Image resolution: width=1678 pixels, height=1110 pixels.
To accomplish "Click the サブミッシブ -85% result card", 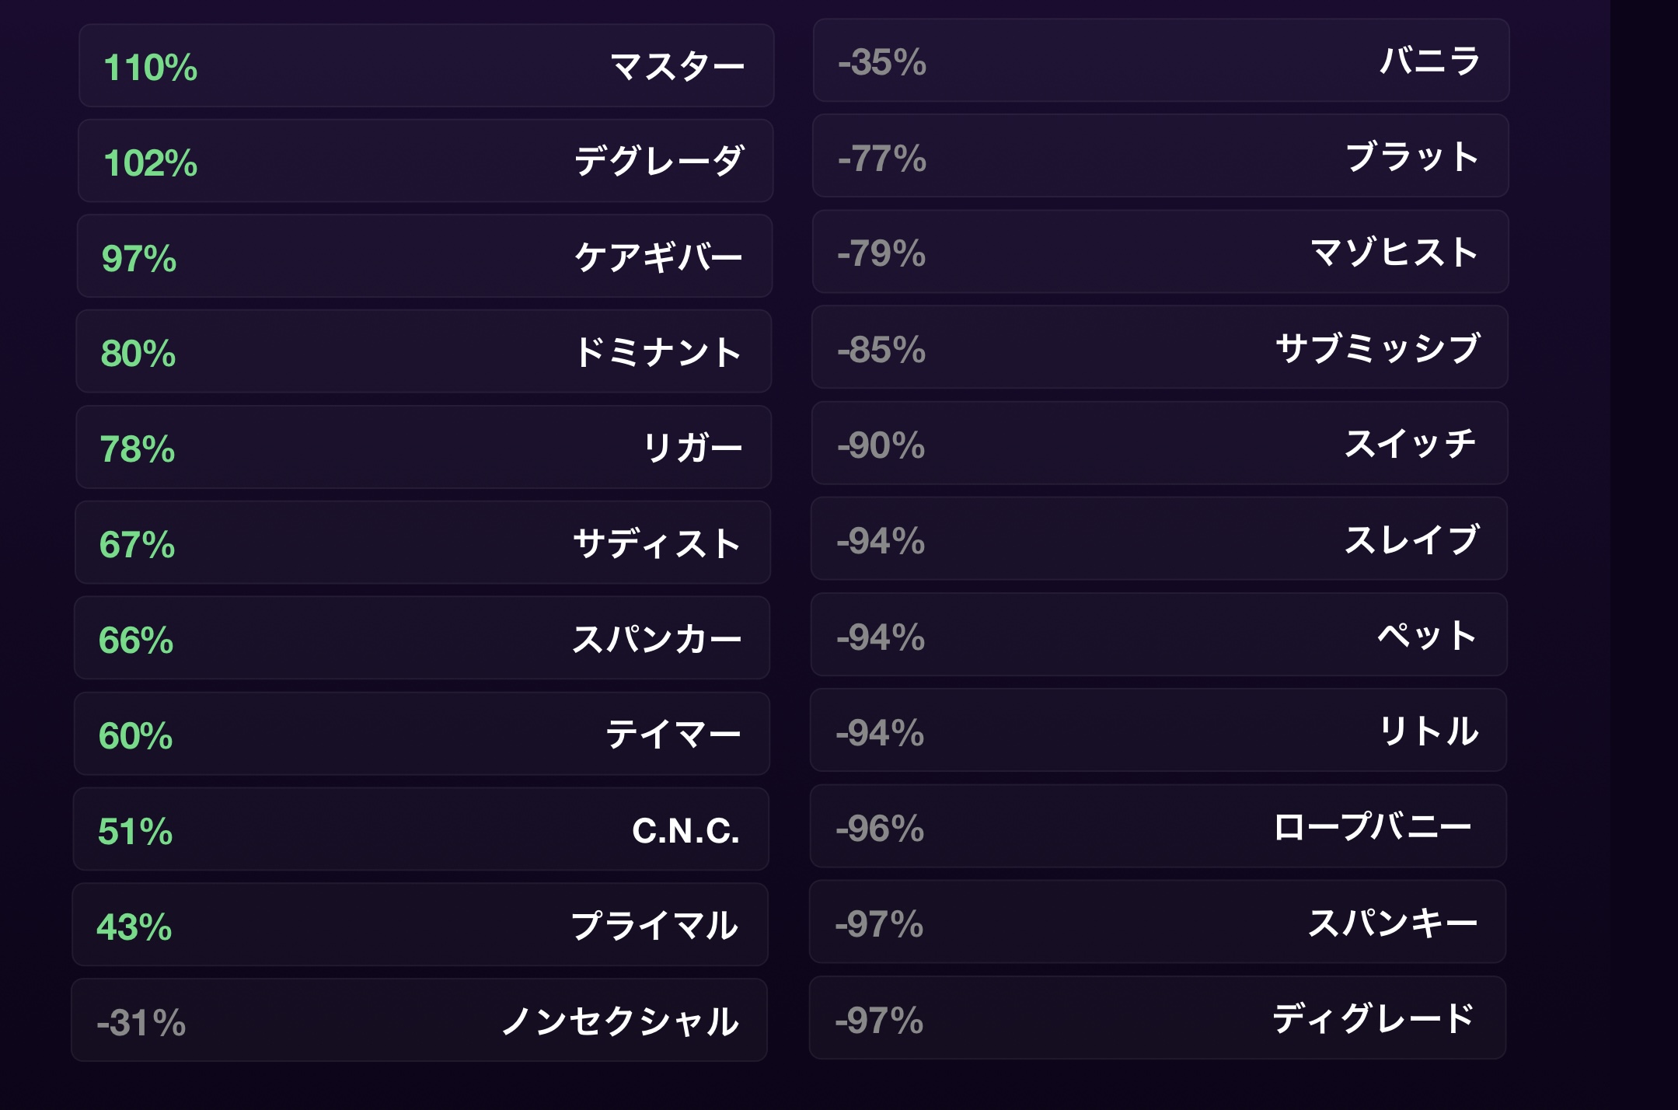I will tap(1160, 347).
